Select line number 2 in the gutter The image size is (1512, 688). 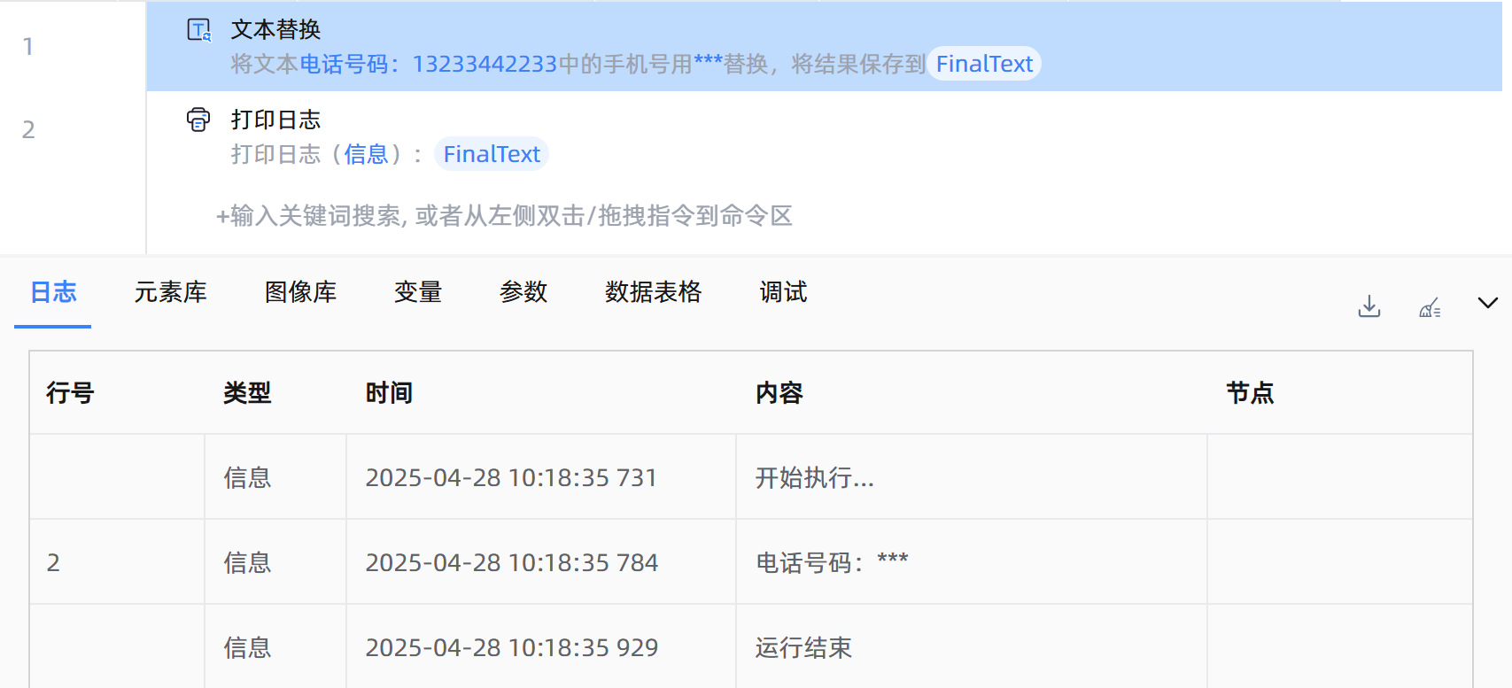coord(28,130)
